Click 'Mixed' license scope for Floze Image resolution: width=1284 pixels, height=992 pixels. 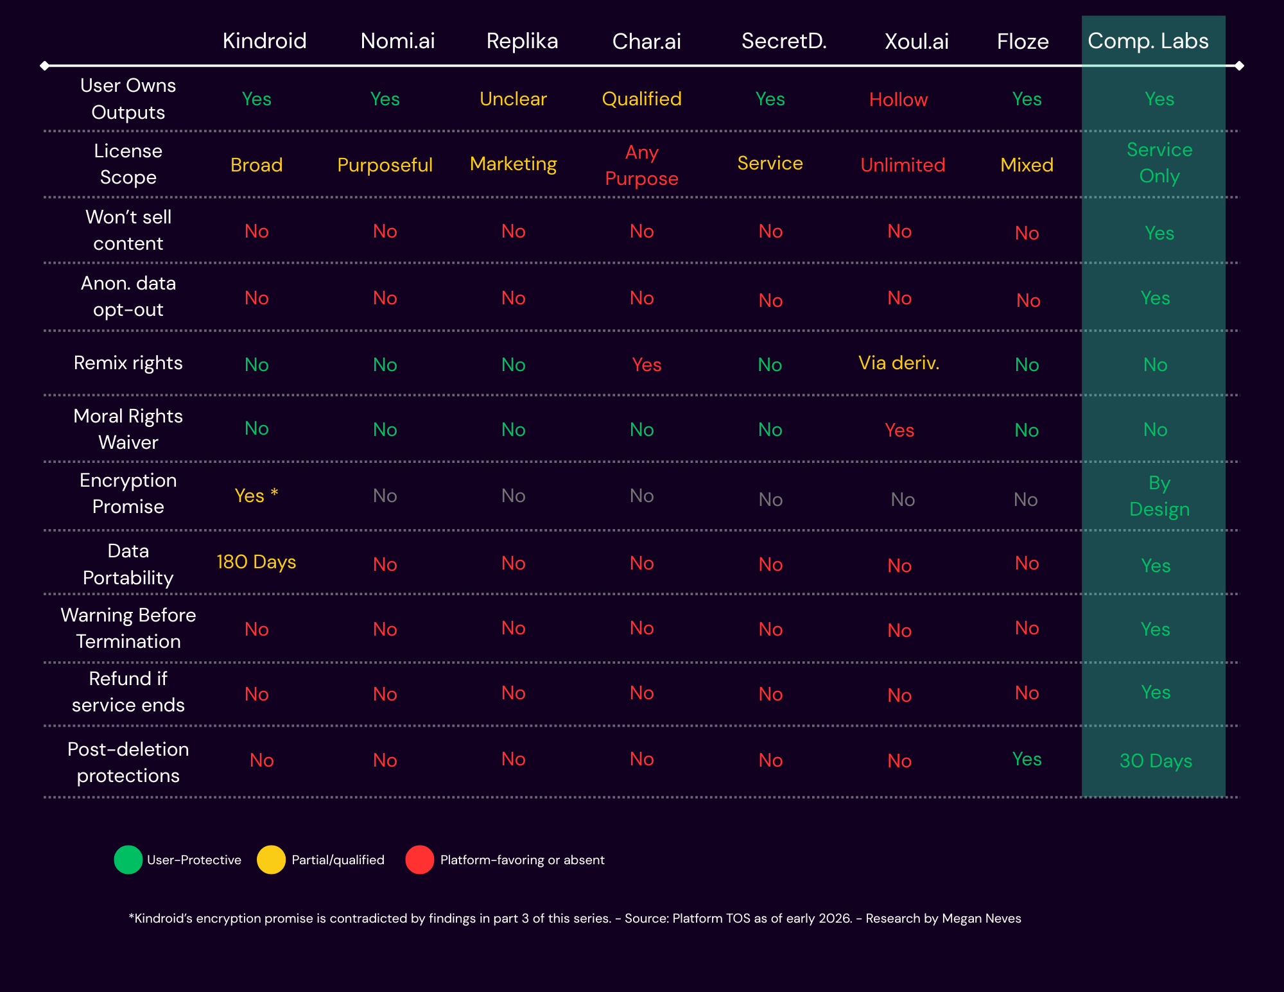[x=1027, y=165]
